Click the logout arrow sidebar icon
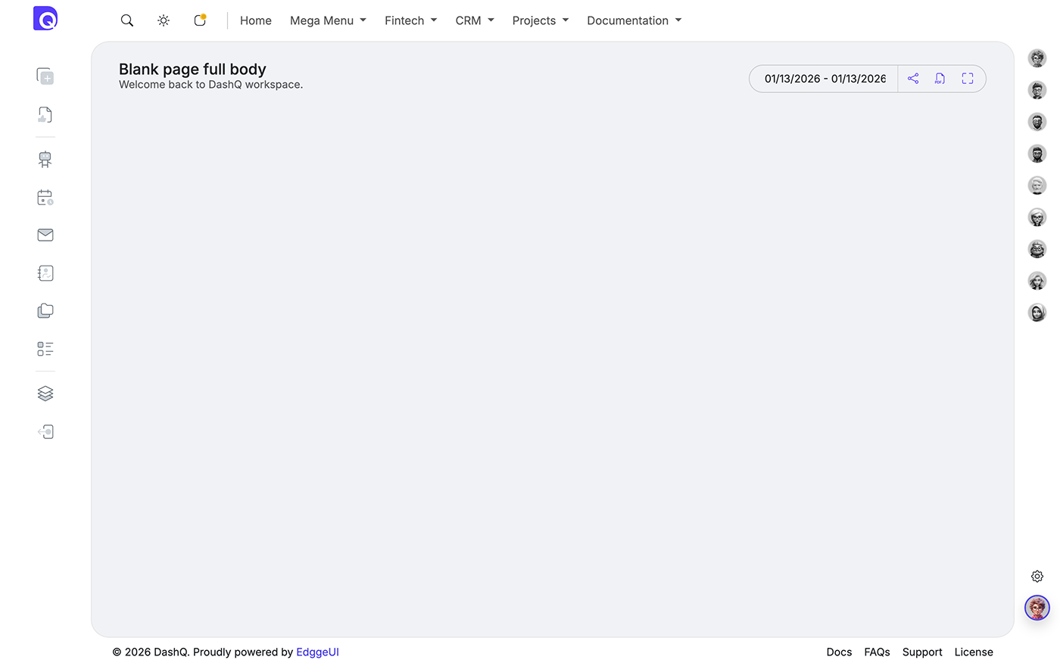Viewport: 1060px width, 666px height. coord(45,432)
